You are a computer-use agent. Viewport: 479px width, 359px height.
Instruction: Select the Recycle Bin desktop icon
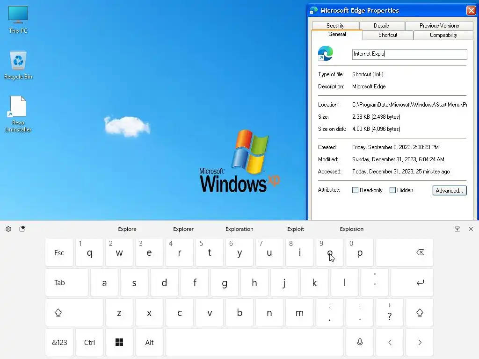coord(18,65)
